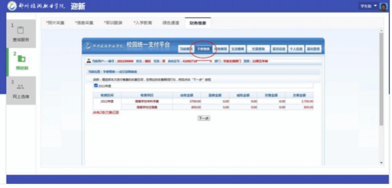
Task: Click the scrollbar down arrow
Action: click(x=381, y=163)
